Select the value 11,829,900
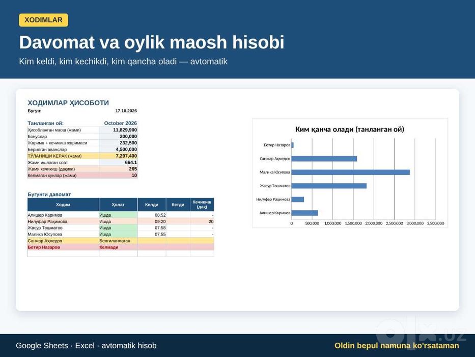475x357 pixels. point(125,130)
